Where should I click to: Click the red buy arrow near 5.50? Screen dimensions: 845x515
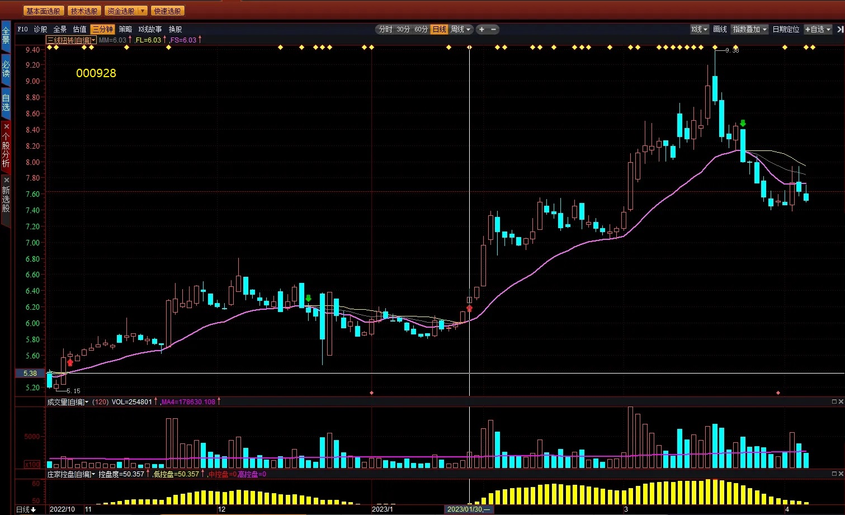tap(70, 362)
